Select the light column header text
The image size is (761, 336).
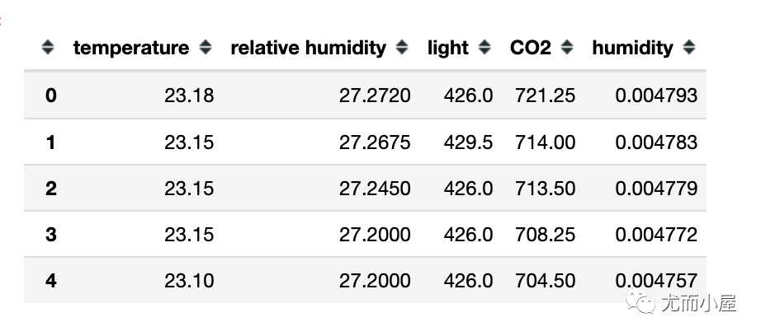448,48
